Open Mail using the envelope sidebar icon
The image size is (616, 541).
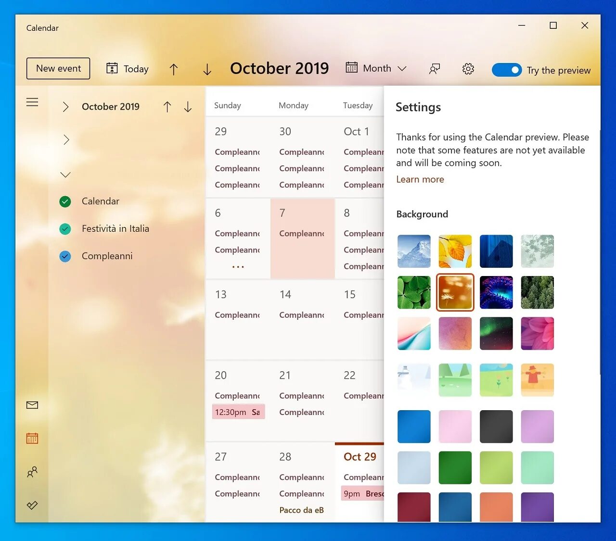pyautogui.click(x=32, y=405)
